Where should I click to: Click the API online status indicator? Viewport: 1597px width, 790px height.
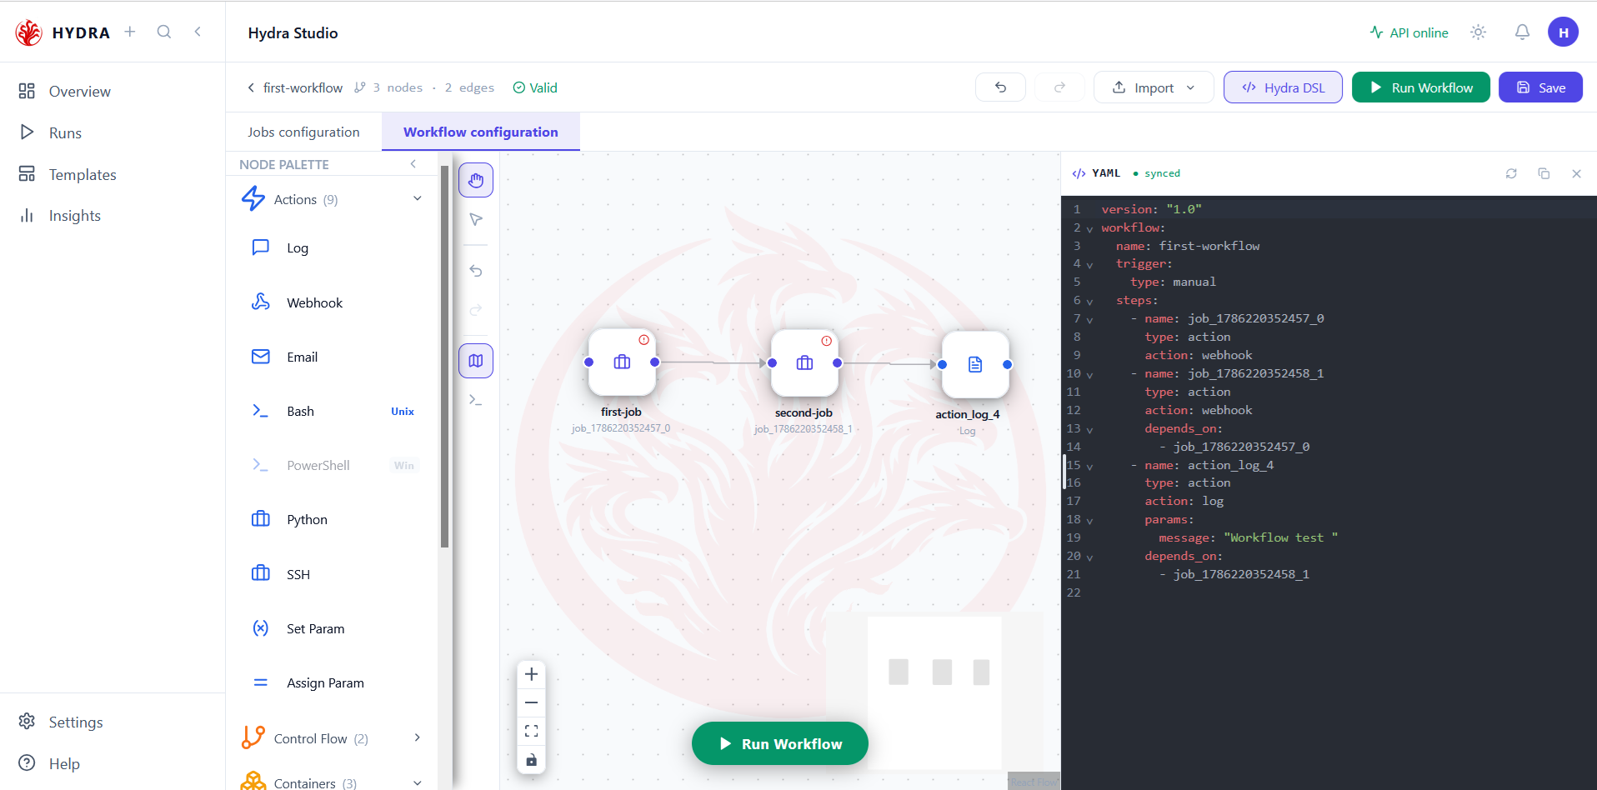point(1409,32)
